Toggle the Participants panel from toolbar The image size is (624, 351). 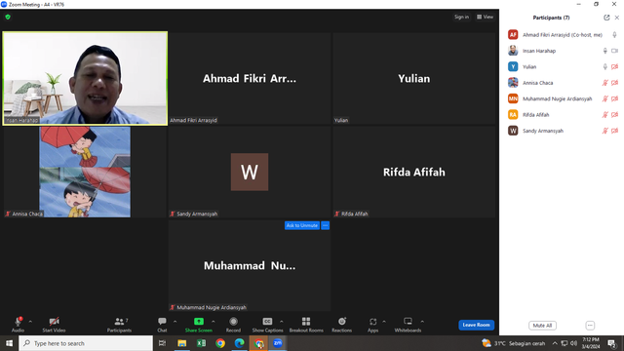pos(119,325)
